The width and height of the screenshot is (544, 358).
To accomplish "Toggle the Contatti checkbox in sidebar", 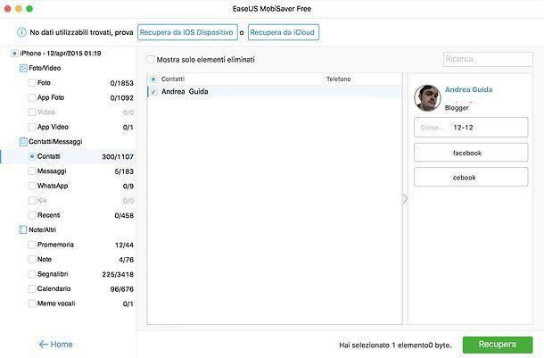I will tap(32, 156).
